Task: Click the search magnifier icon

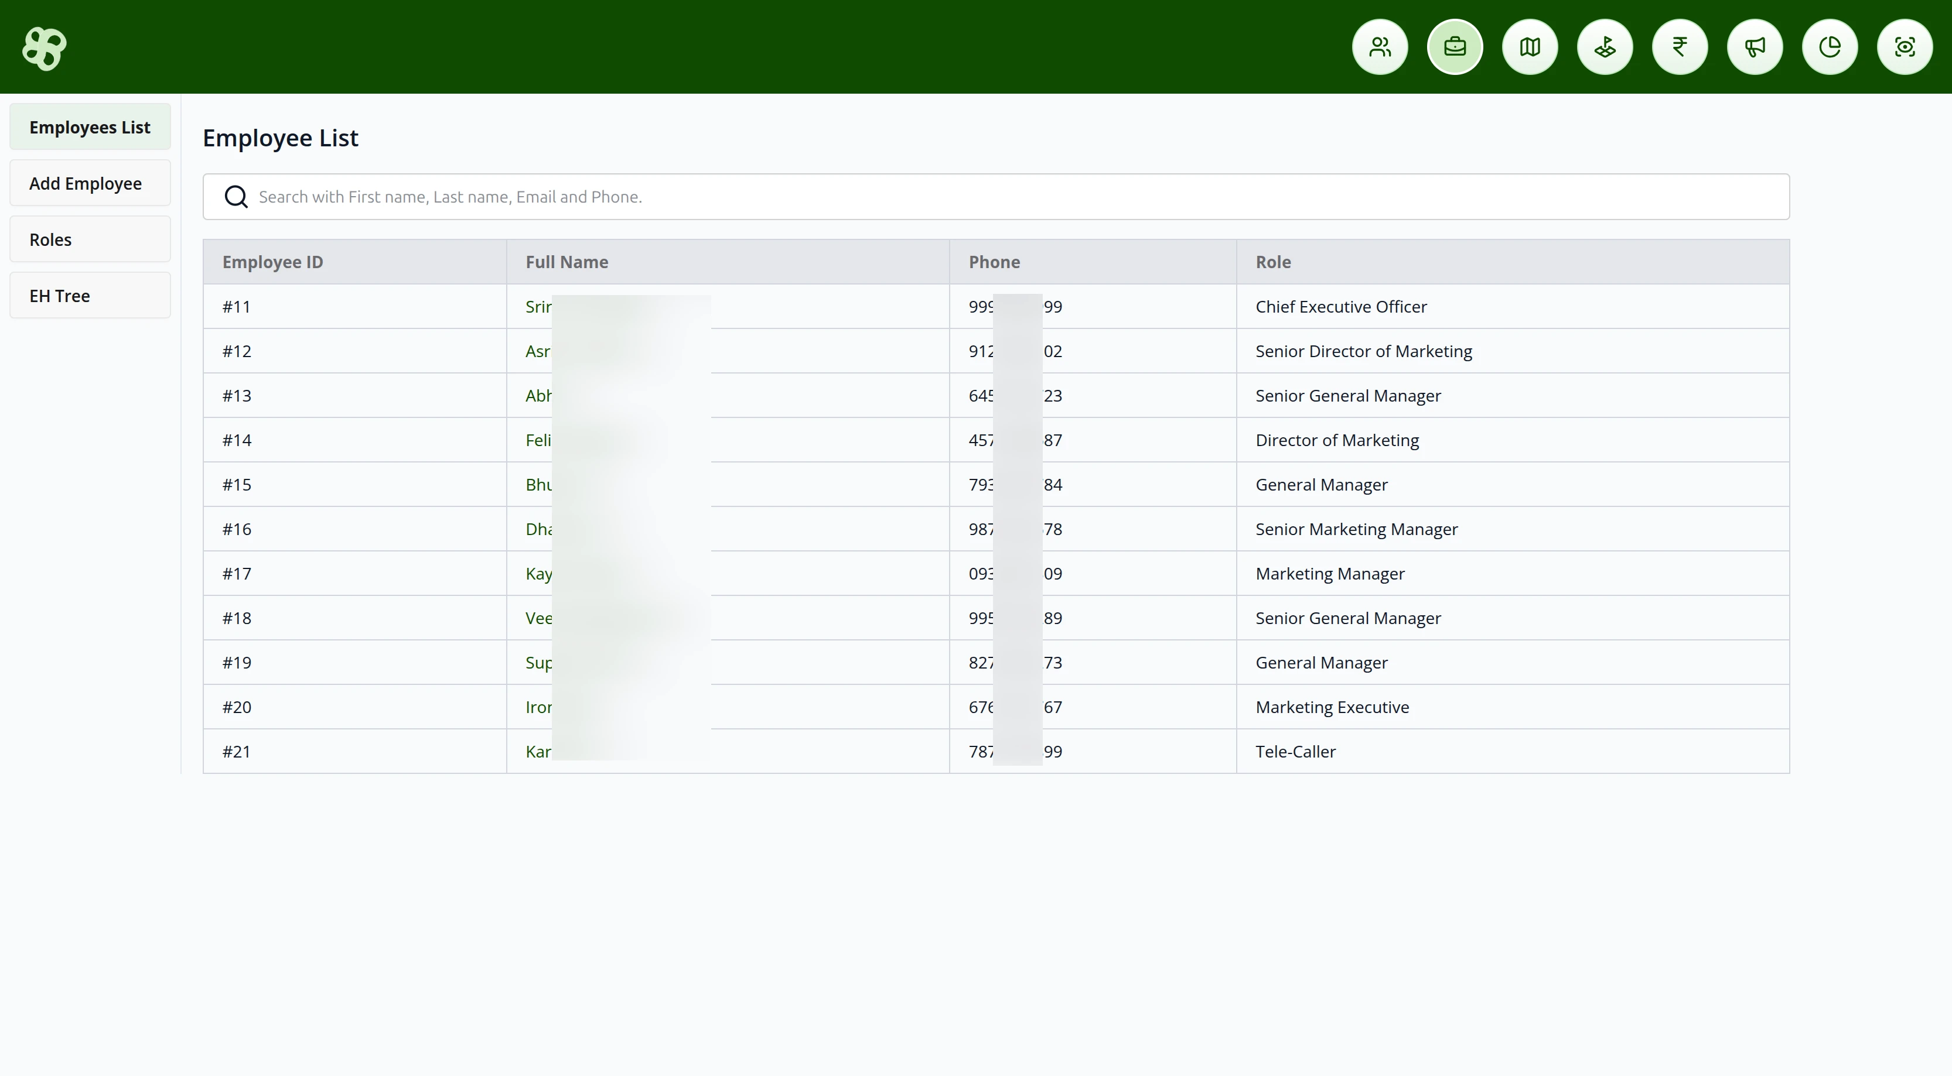Action: coord(236,197)
